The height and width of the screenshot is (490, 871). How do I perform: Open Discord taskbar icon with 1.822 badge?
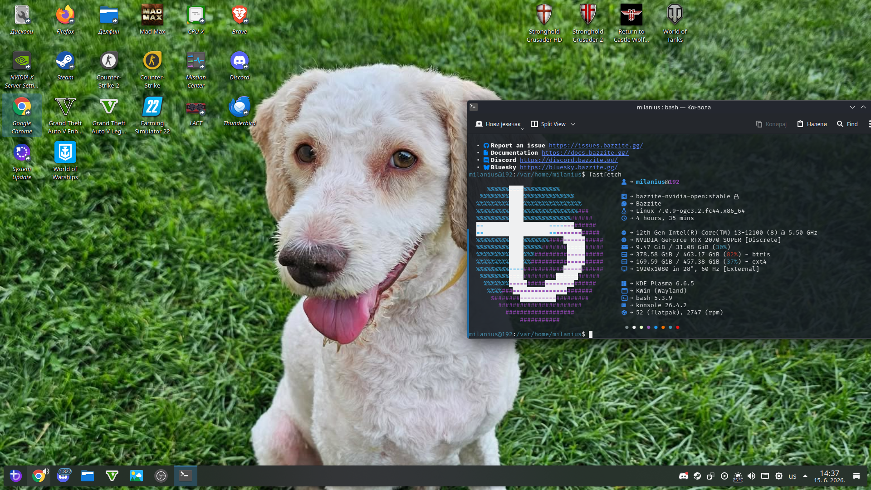point(64,475)
